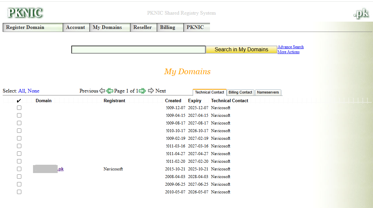Click the gray right arrow beside Next
The width and height of the screenshot is (373, 208).
click(151, 91)
